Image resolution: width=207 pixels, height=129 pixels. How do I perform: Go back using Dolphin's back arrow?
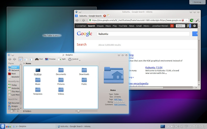pos(10,59)
